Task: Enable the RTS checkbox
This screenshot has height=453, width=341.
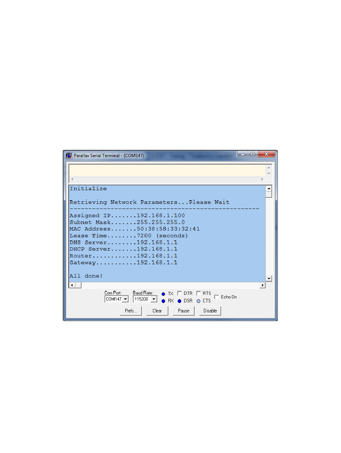Action: [x=198, y=293]
